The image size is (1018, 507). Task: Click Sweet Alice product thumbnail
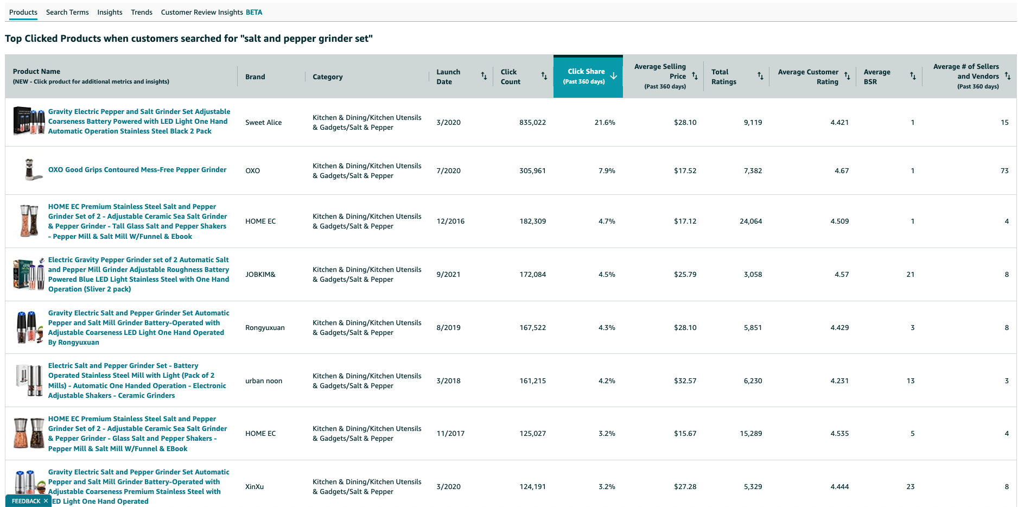point(29,122)
